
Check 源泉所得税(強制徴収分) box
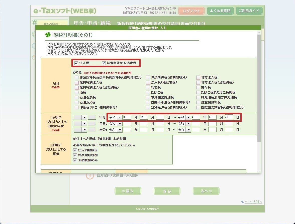coord(148,77)
